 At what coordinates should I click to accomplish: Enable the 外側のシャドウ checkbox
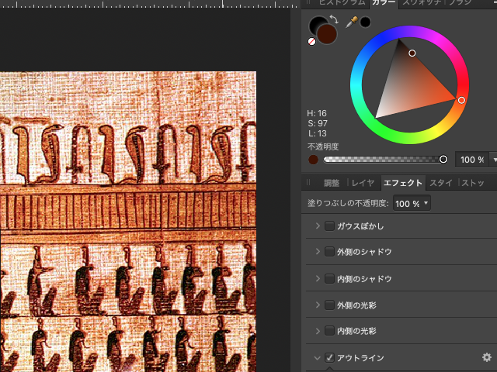click(x=329, y=251)
